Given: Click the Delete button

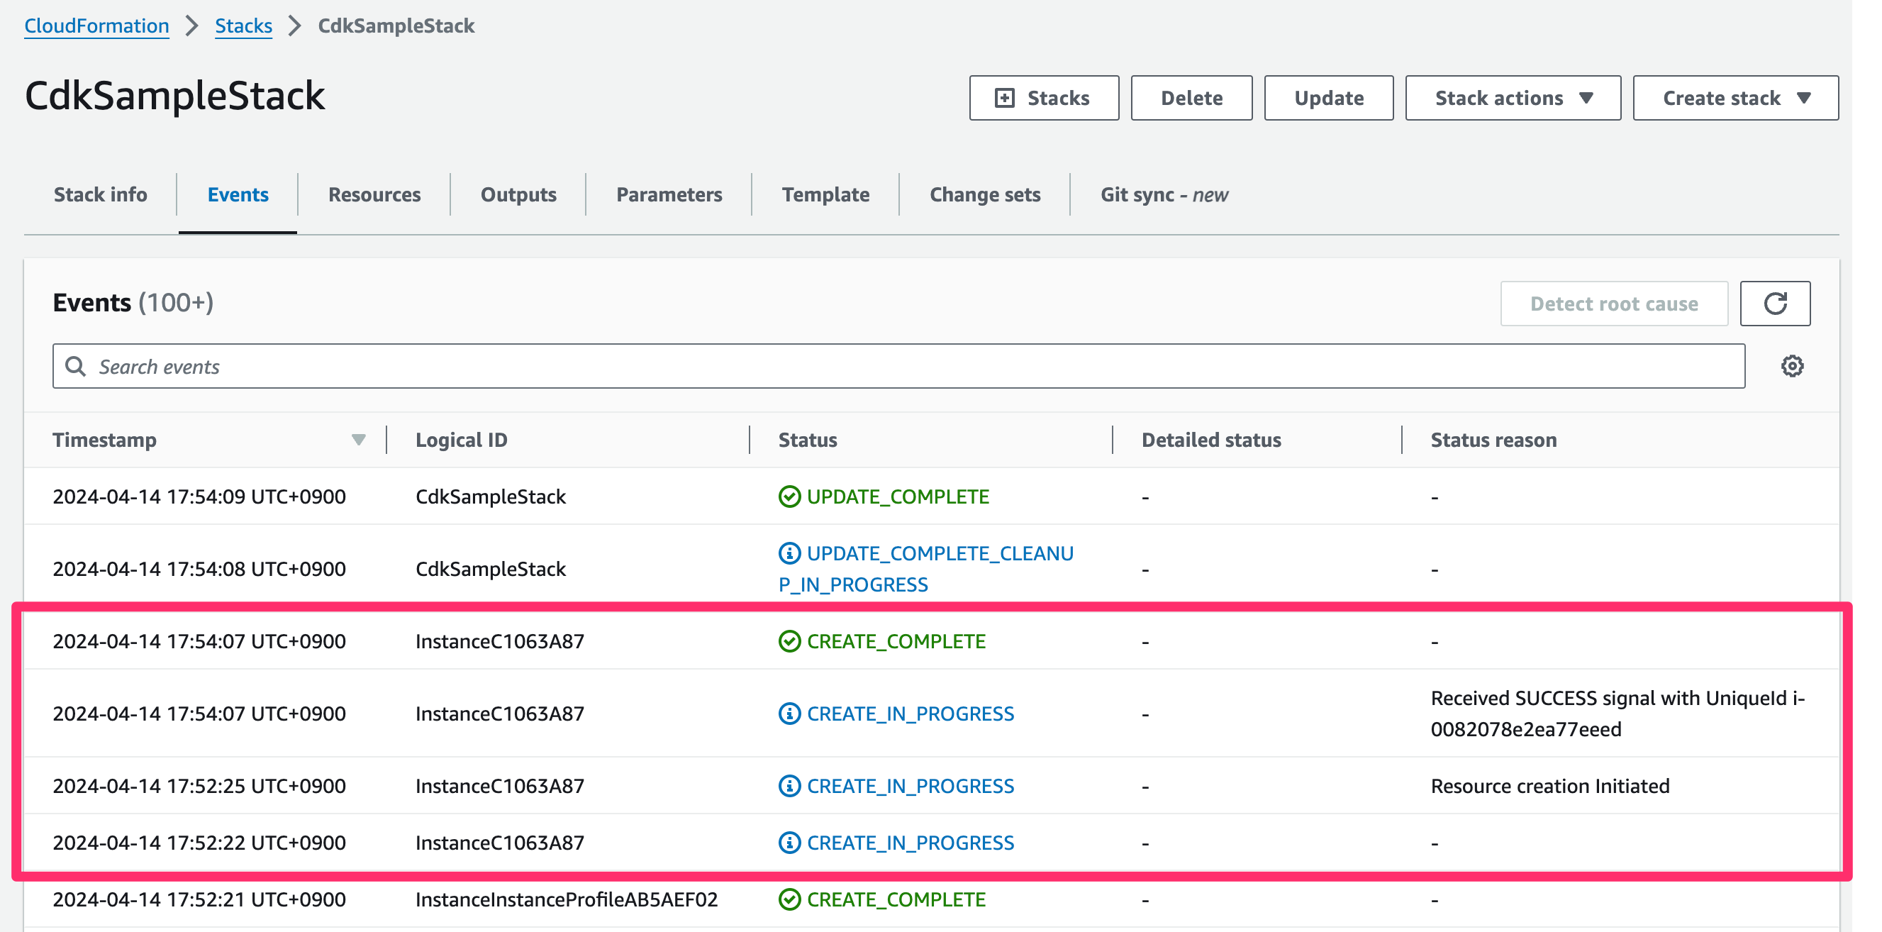Looking at the screenshot, I should tap(1191, 97).
